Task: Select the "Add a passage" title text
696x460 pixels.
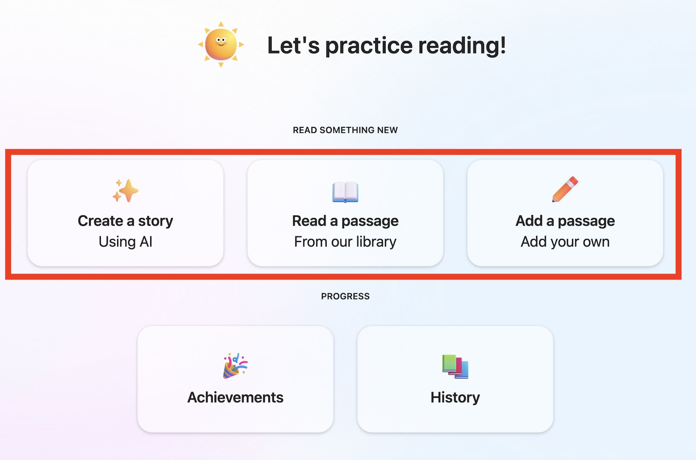Action: point(565,221)
